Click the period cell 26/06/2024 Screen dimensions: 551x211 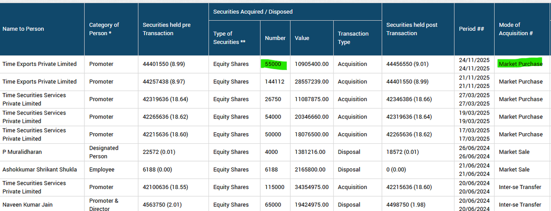pyautogui.click(x=474, y=151)
